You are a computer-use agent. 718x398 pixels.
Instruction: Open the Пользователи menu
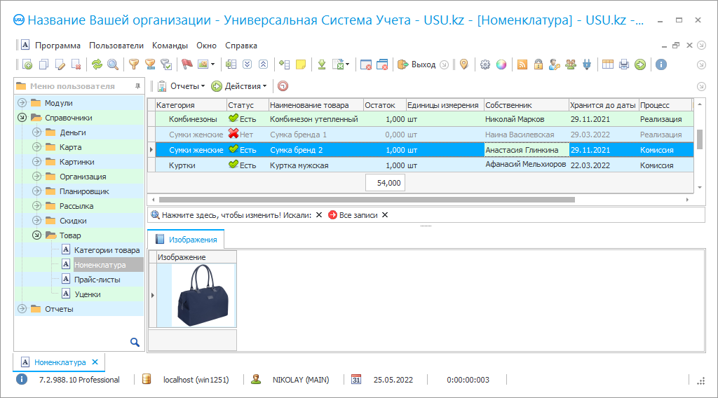pyautogui.click(x=116, y=46)
